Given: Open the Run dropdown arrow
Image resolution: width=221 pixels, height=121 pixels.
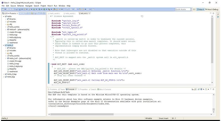Looking at the screenshot, I should (46, 9).
